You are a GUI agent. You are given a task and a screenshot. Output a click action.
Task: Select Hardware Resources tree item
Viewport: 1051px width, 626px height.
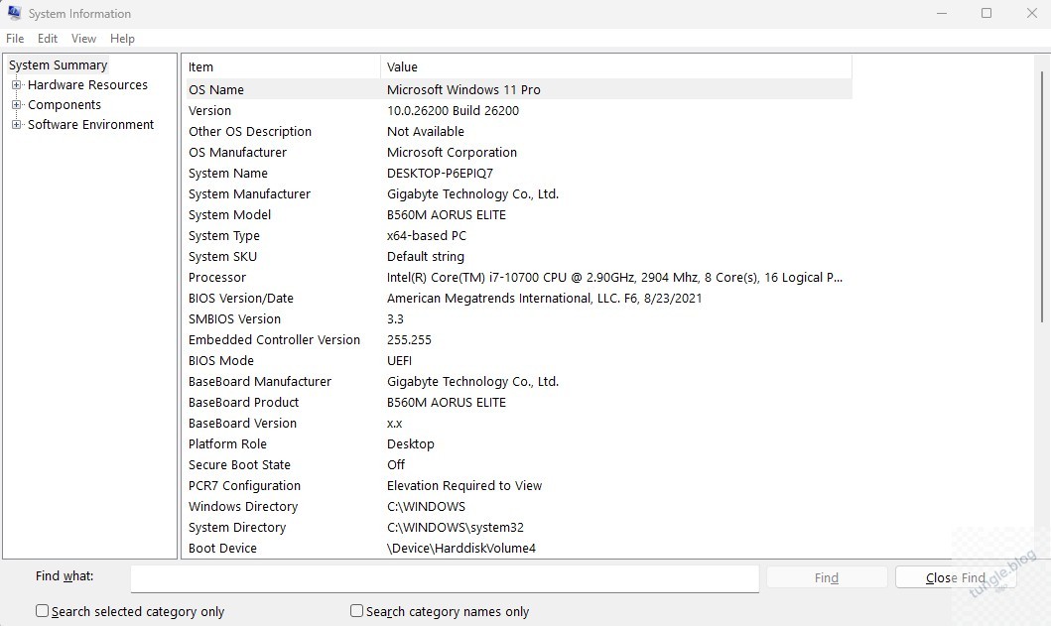[x=87, y=85]
